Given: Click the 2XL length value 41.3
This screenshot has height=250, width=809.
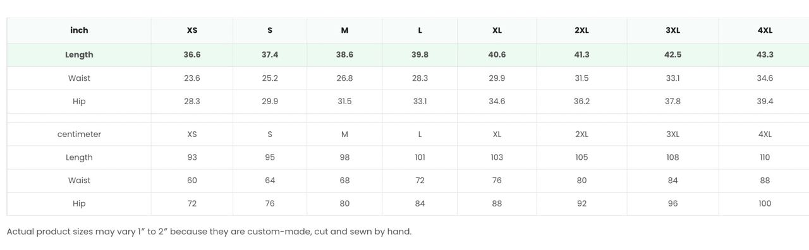Looking at the screenshot, I should pyautogui.click(x=581, y=55).
